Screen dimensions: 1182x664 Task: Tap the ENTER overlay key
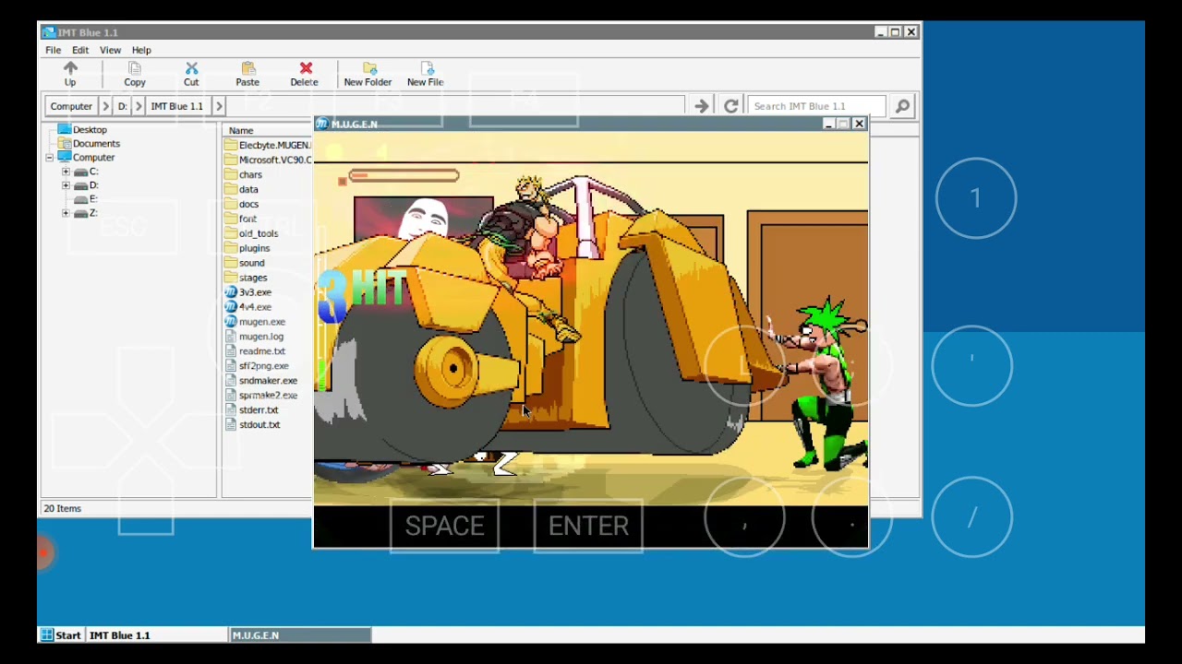point(588,526)
